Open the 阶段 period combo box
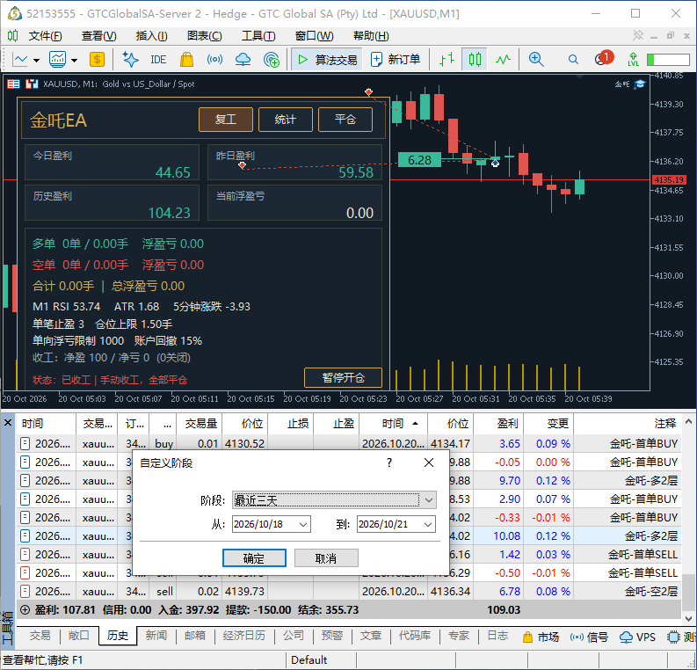 pos(334,500)
